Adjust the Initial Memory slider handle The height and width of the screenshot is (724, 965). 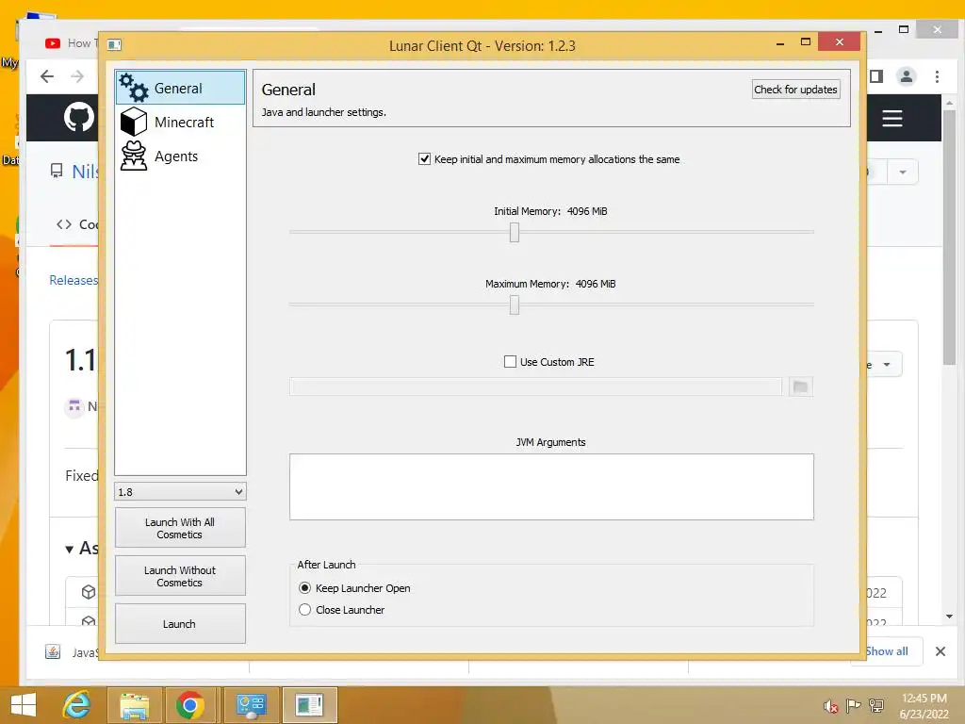515,232
